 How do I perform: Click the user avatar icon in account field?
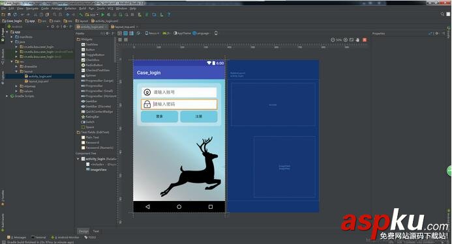pos(147,92)
